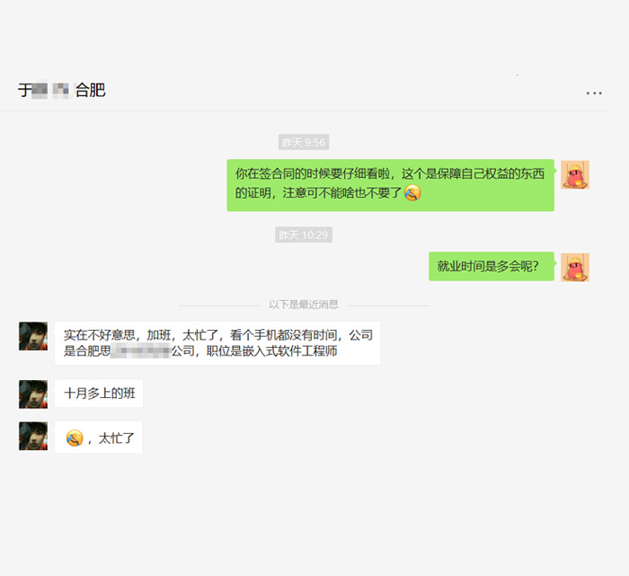Click the sender avatar beside the contract message

[x=575, y=175]
